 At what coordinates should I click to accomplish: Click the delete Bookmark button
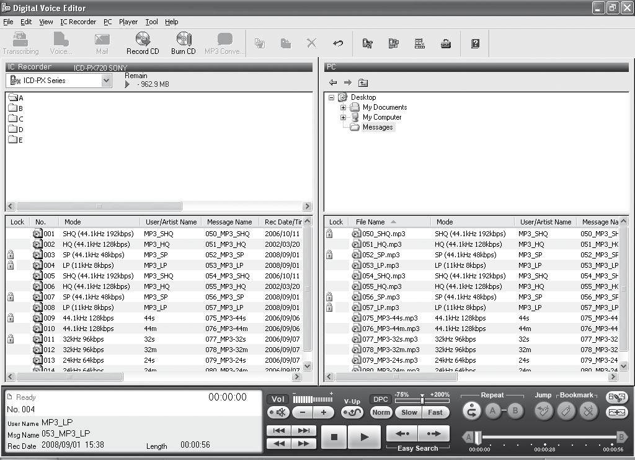click(588, 412)
